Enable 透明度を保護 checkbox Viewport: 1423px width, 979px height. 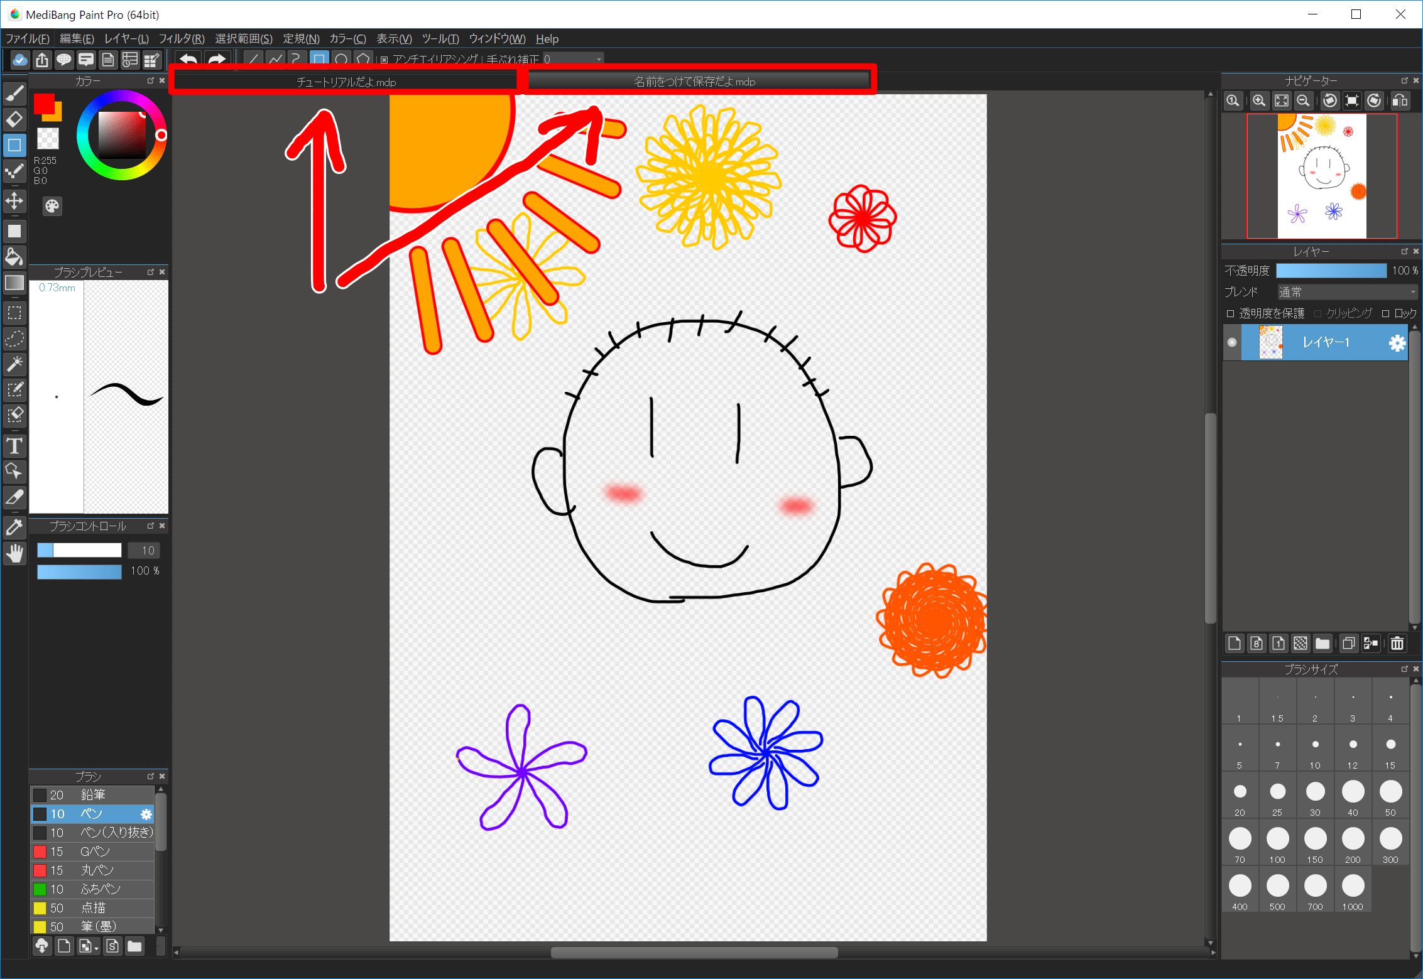point(1230,313)
